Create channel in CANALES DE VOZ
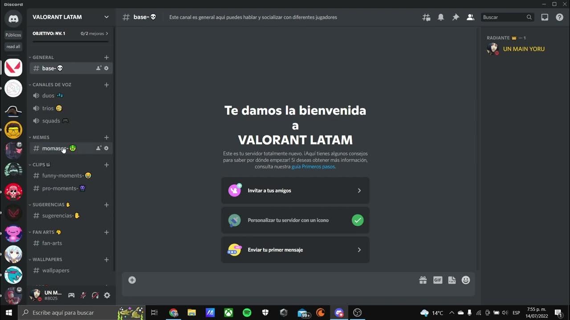The width and height of the screenshot is (570, 320). (106, 84)
